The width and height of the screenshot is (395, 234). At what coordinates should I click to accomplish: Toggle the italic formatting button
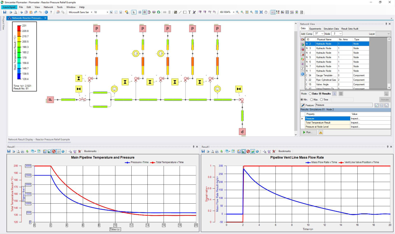(116, 12)
